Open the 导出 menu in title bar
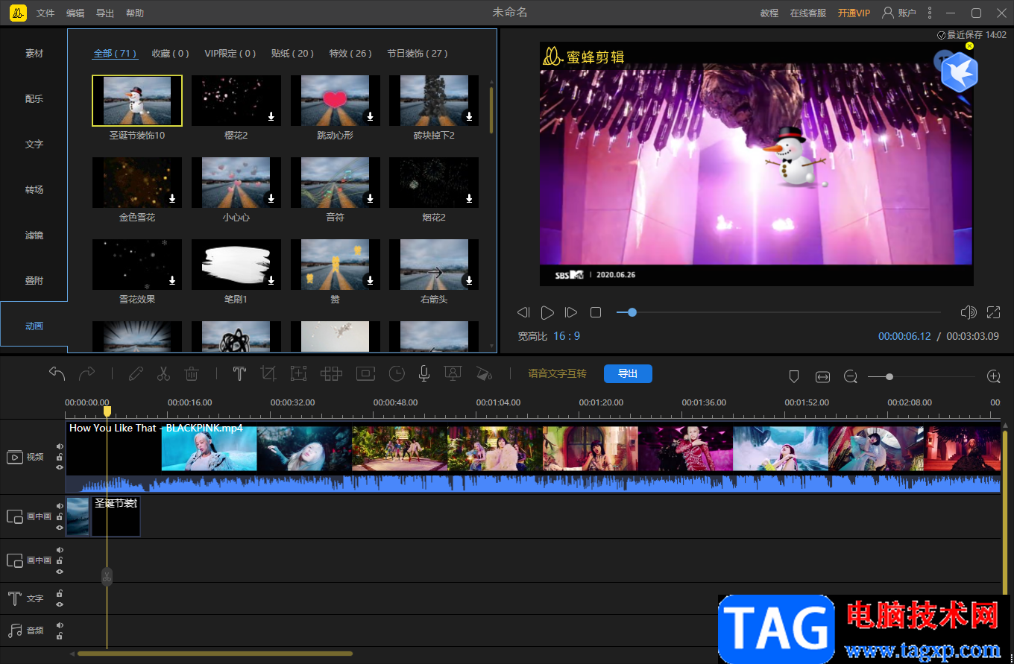 coord(105,13)
